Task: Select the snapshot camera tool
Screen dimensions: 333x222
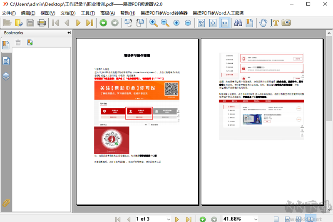Action: 286,23
